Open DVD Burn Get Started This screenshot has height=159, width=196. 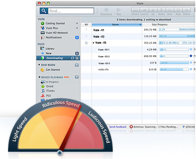pos(53,70)
